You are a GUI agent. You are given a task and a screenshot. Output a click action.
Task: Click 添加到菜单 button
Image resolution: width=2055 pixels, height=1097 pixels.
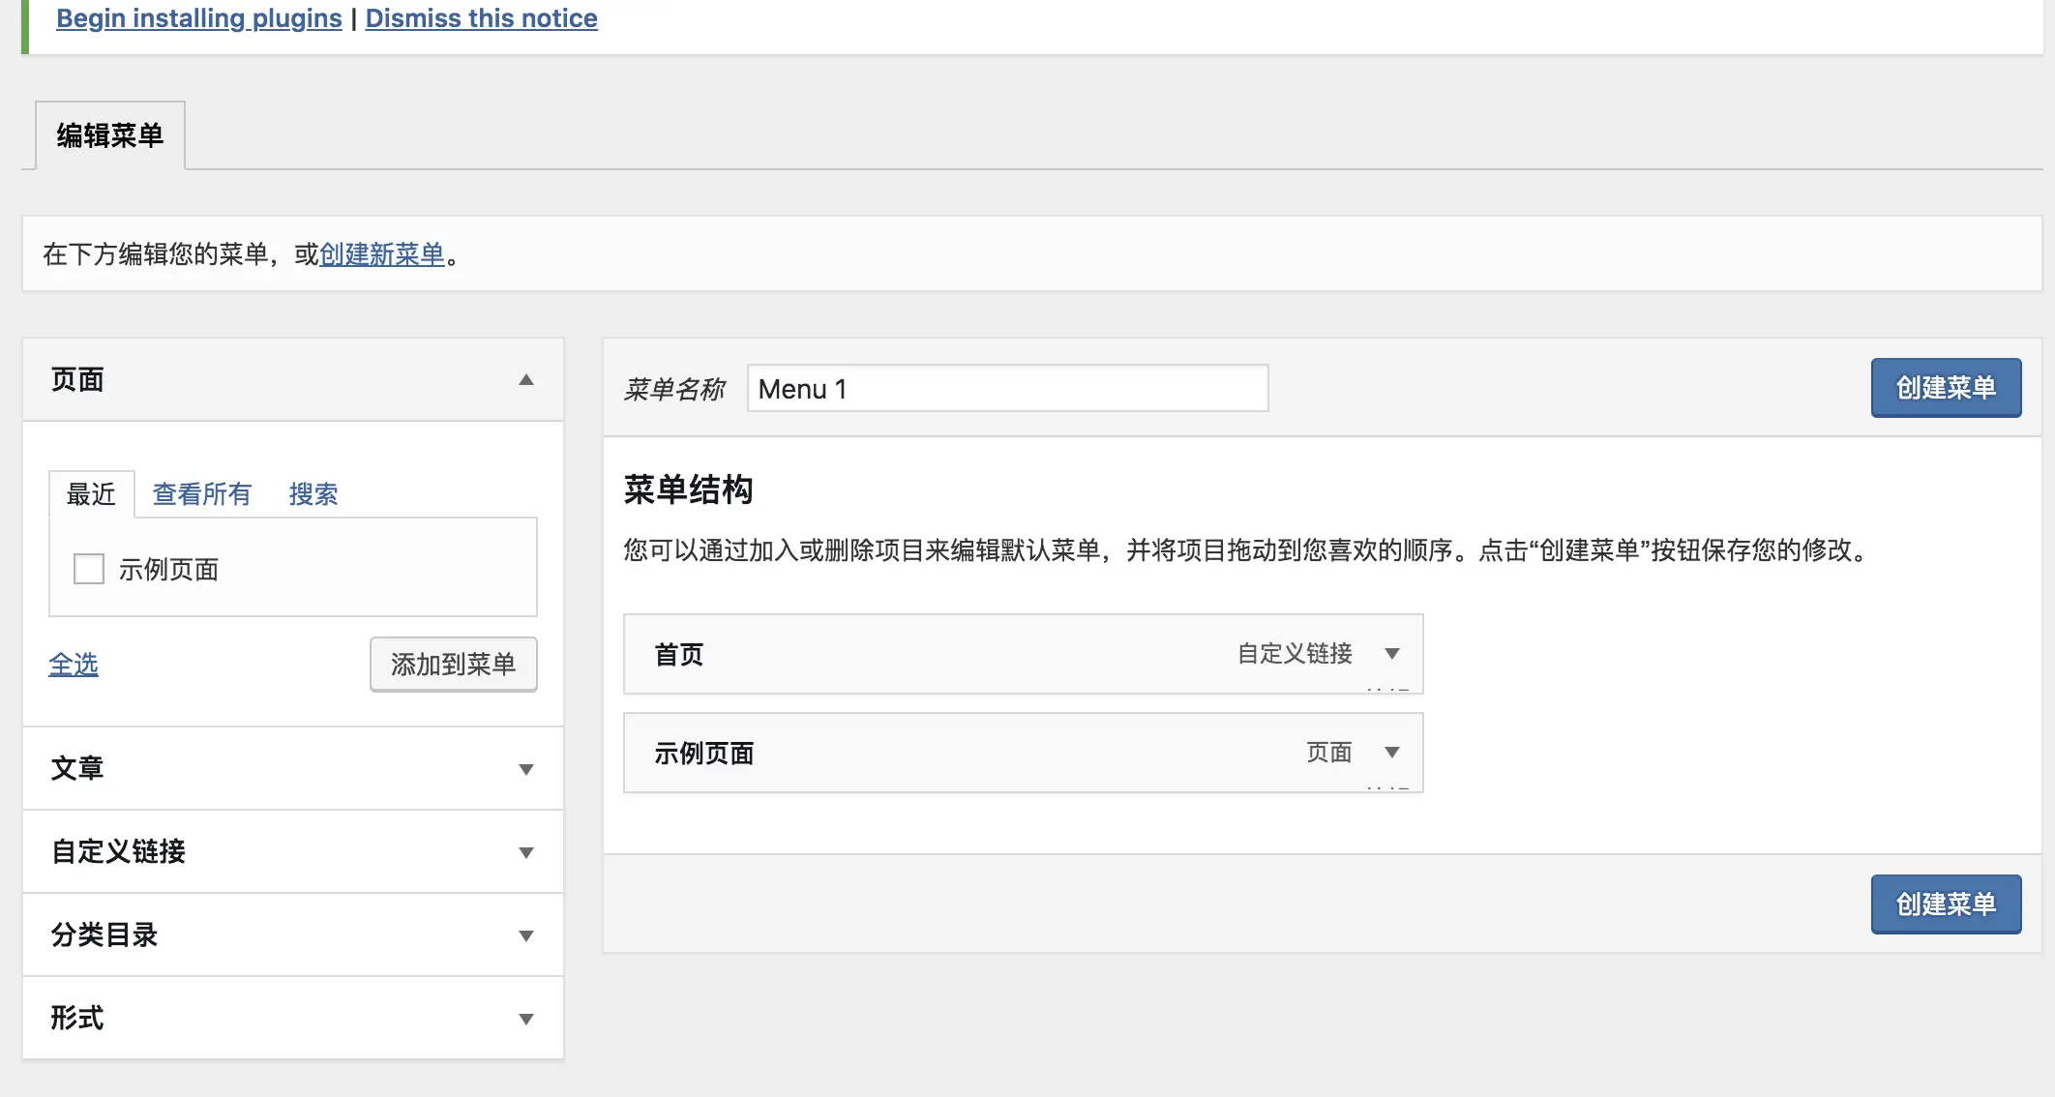click(x=453, y=664)
